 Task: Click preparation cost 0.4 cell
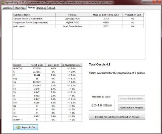tap(133, 26)
